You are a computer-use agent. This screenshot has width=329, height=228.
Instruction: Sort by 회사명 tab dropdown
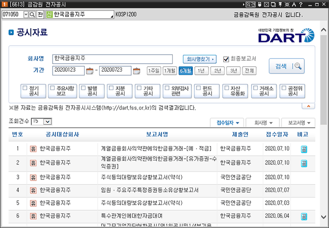[x=263, y=123]
